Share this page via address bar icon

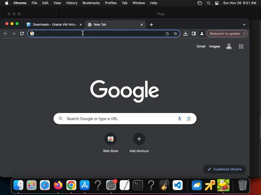click(167, 34)
